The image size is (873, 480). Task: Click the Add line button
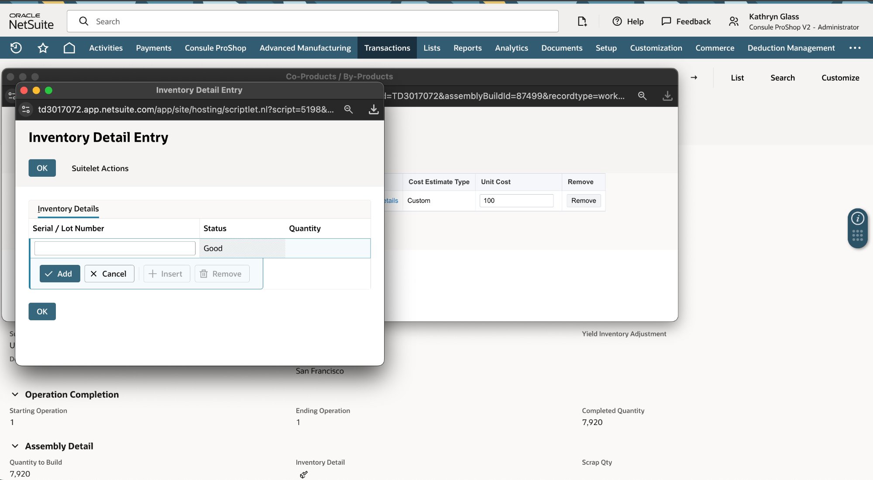coord(59,274)
